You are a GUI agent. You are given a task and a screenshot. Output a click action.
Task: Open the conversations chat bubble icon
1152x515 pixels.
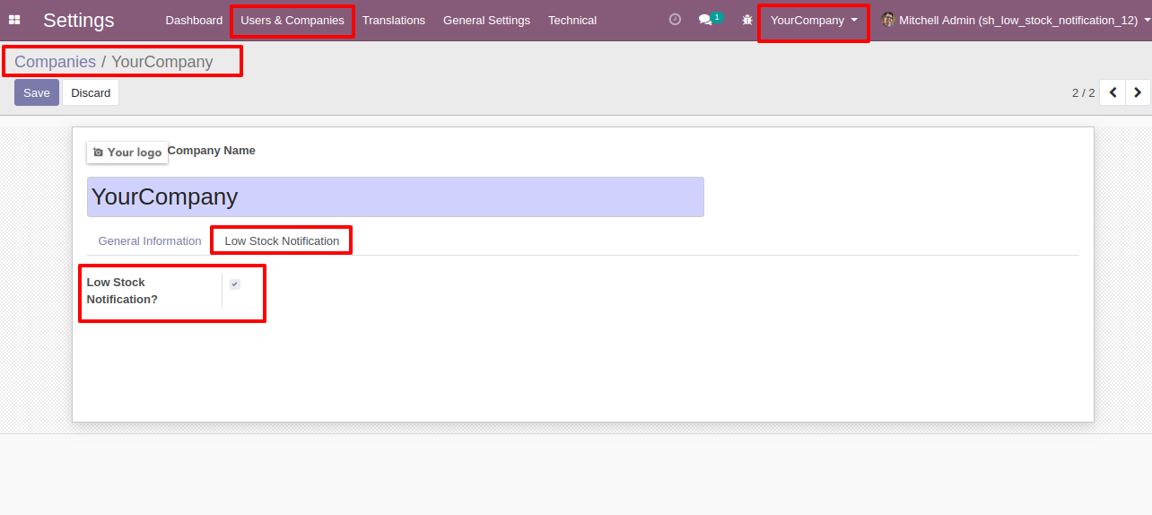point(710,19)
